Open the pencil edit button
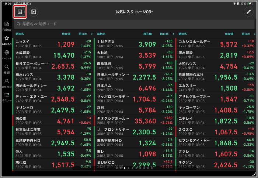This screenshot has height=178, width=258. point(249,12)
